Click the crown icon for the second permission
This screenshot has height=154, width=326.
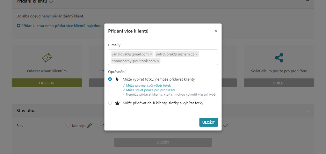tap(117, 103)
